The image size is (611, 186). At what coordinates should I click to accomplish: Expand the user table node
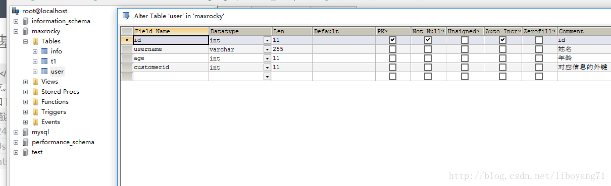(35, 71)
